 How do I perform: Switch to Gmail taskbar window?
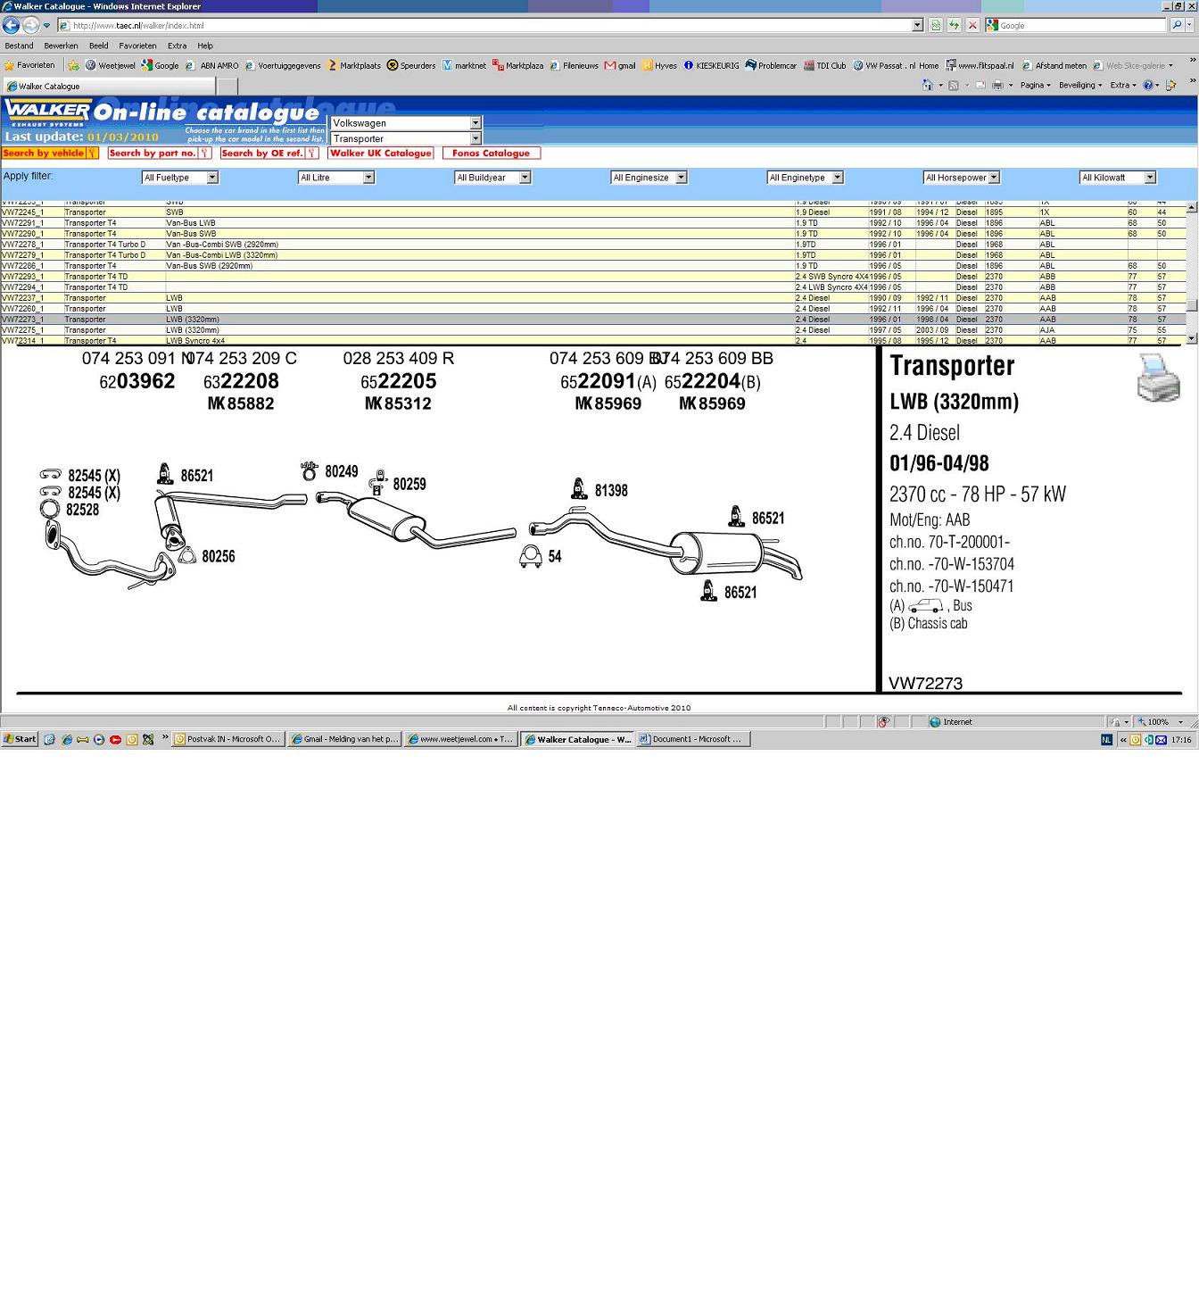pyautogui.click(x=344, y=739)
